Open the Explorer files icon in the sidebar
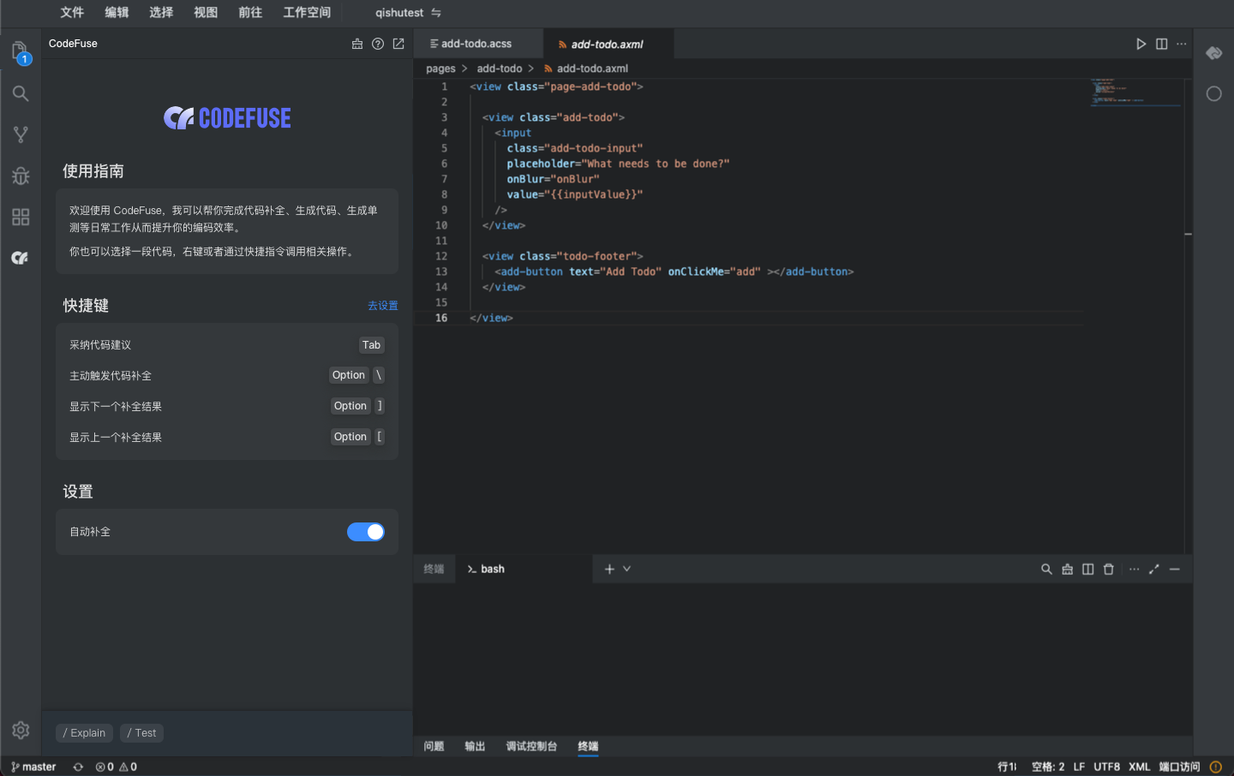Viewport: 1234px width, 776px height. point(21,53)
